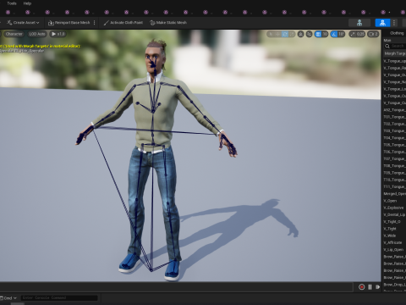Select Brow_Drop_L morph target row
The height and width of the screenshot is (305, 406).
(394, 285)
